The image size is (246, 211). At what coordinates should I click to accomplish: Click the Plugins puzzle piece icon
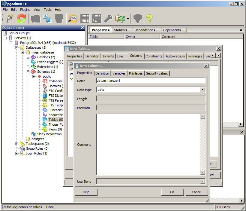(120, 19)
